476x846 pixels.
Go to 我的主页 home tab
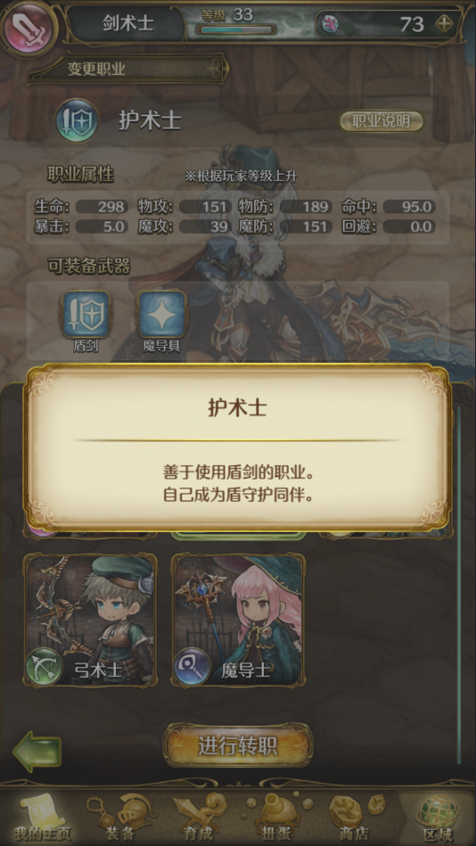[x=42, y=816]
